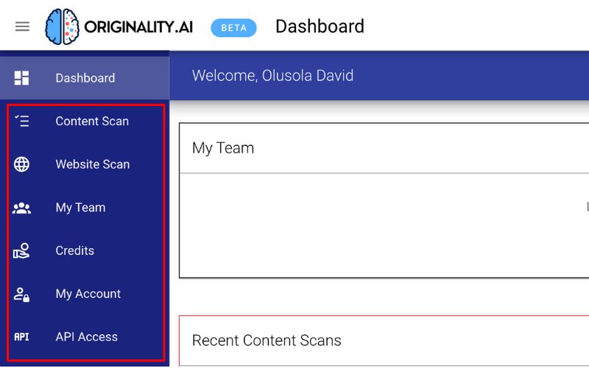Screen dimensions: 589x368
Task: Click the Website Scan globe icon
Action: [x=22, y=164]
